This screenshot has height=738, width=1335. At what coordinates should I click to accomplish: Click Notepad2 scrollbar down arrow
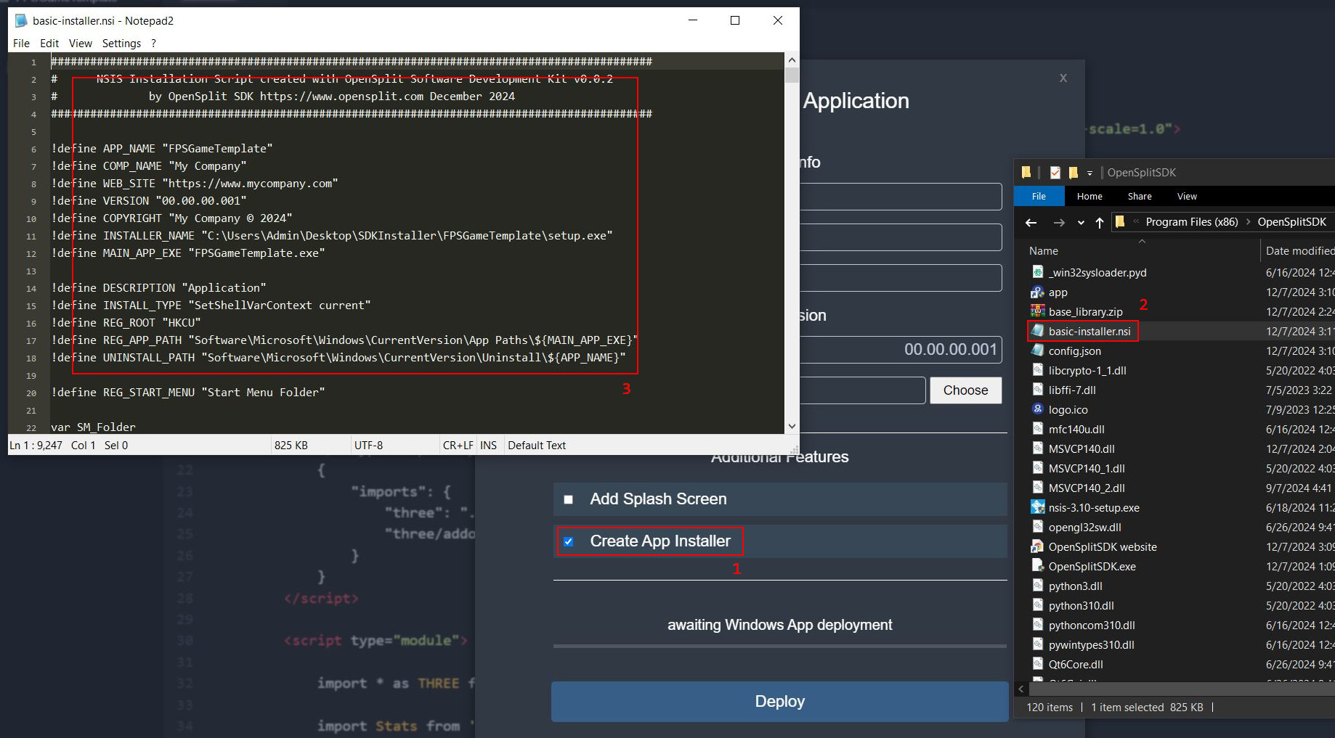coord(792,427)
